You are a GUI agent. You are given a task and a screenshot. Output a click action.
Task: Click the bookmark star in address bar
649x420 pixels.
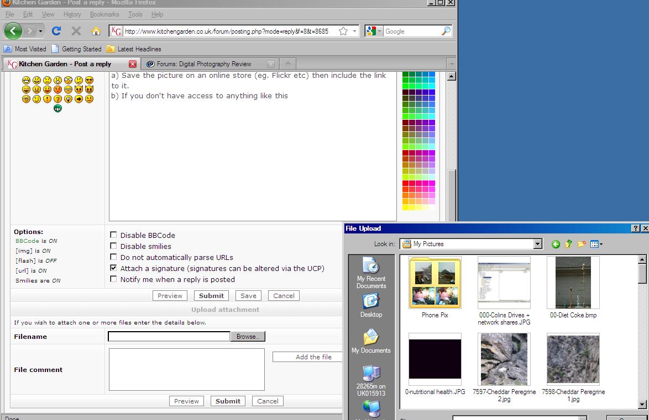[343, 31]
